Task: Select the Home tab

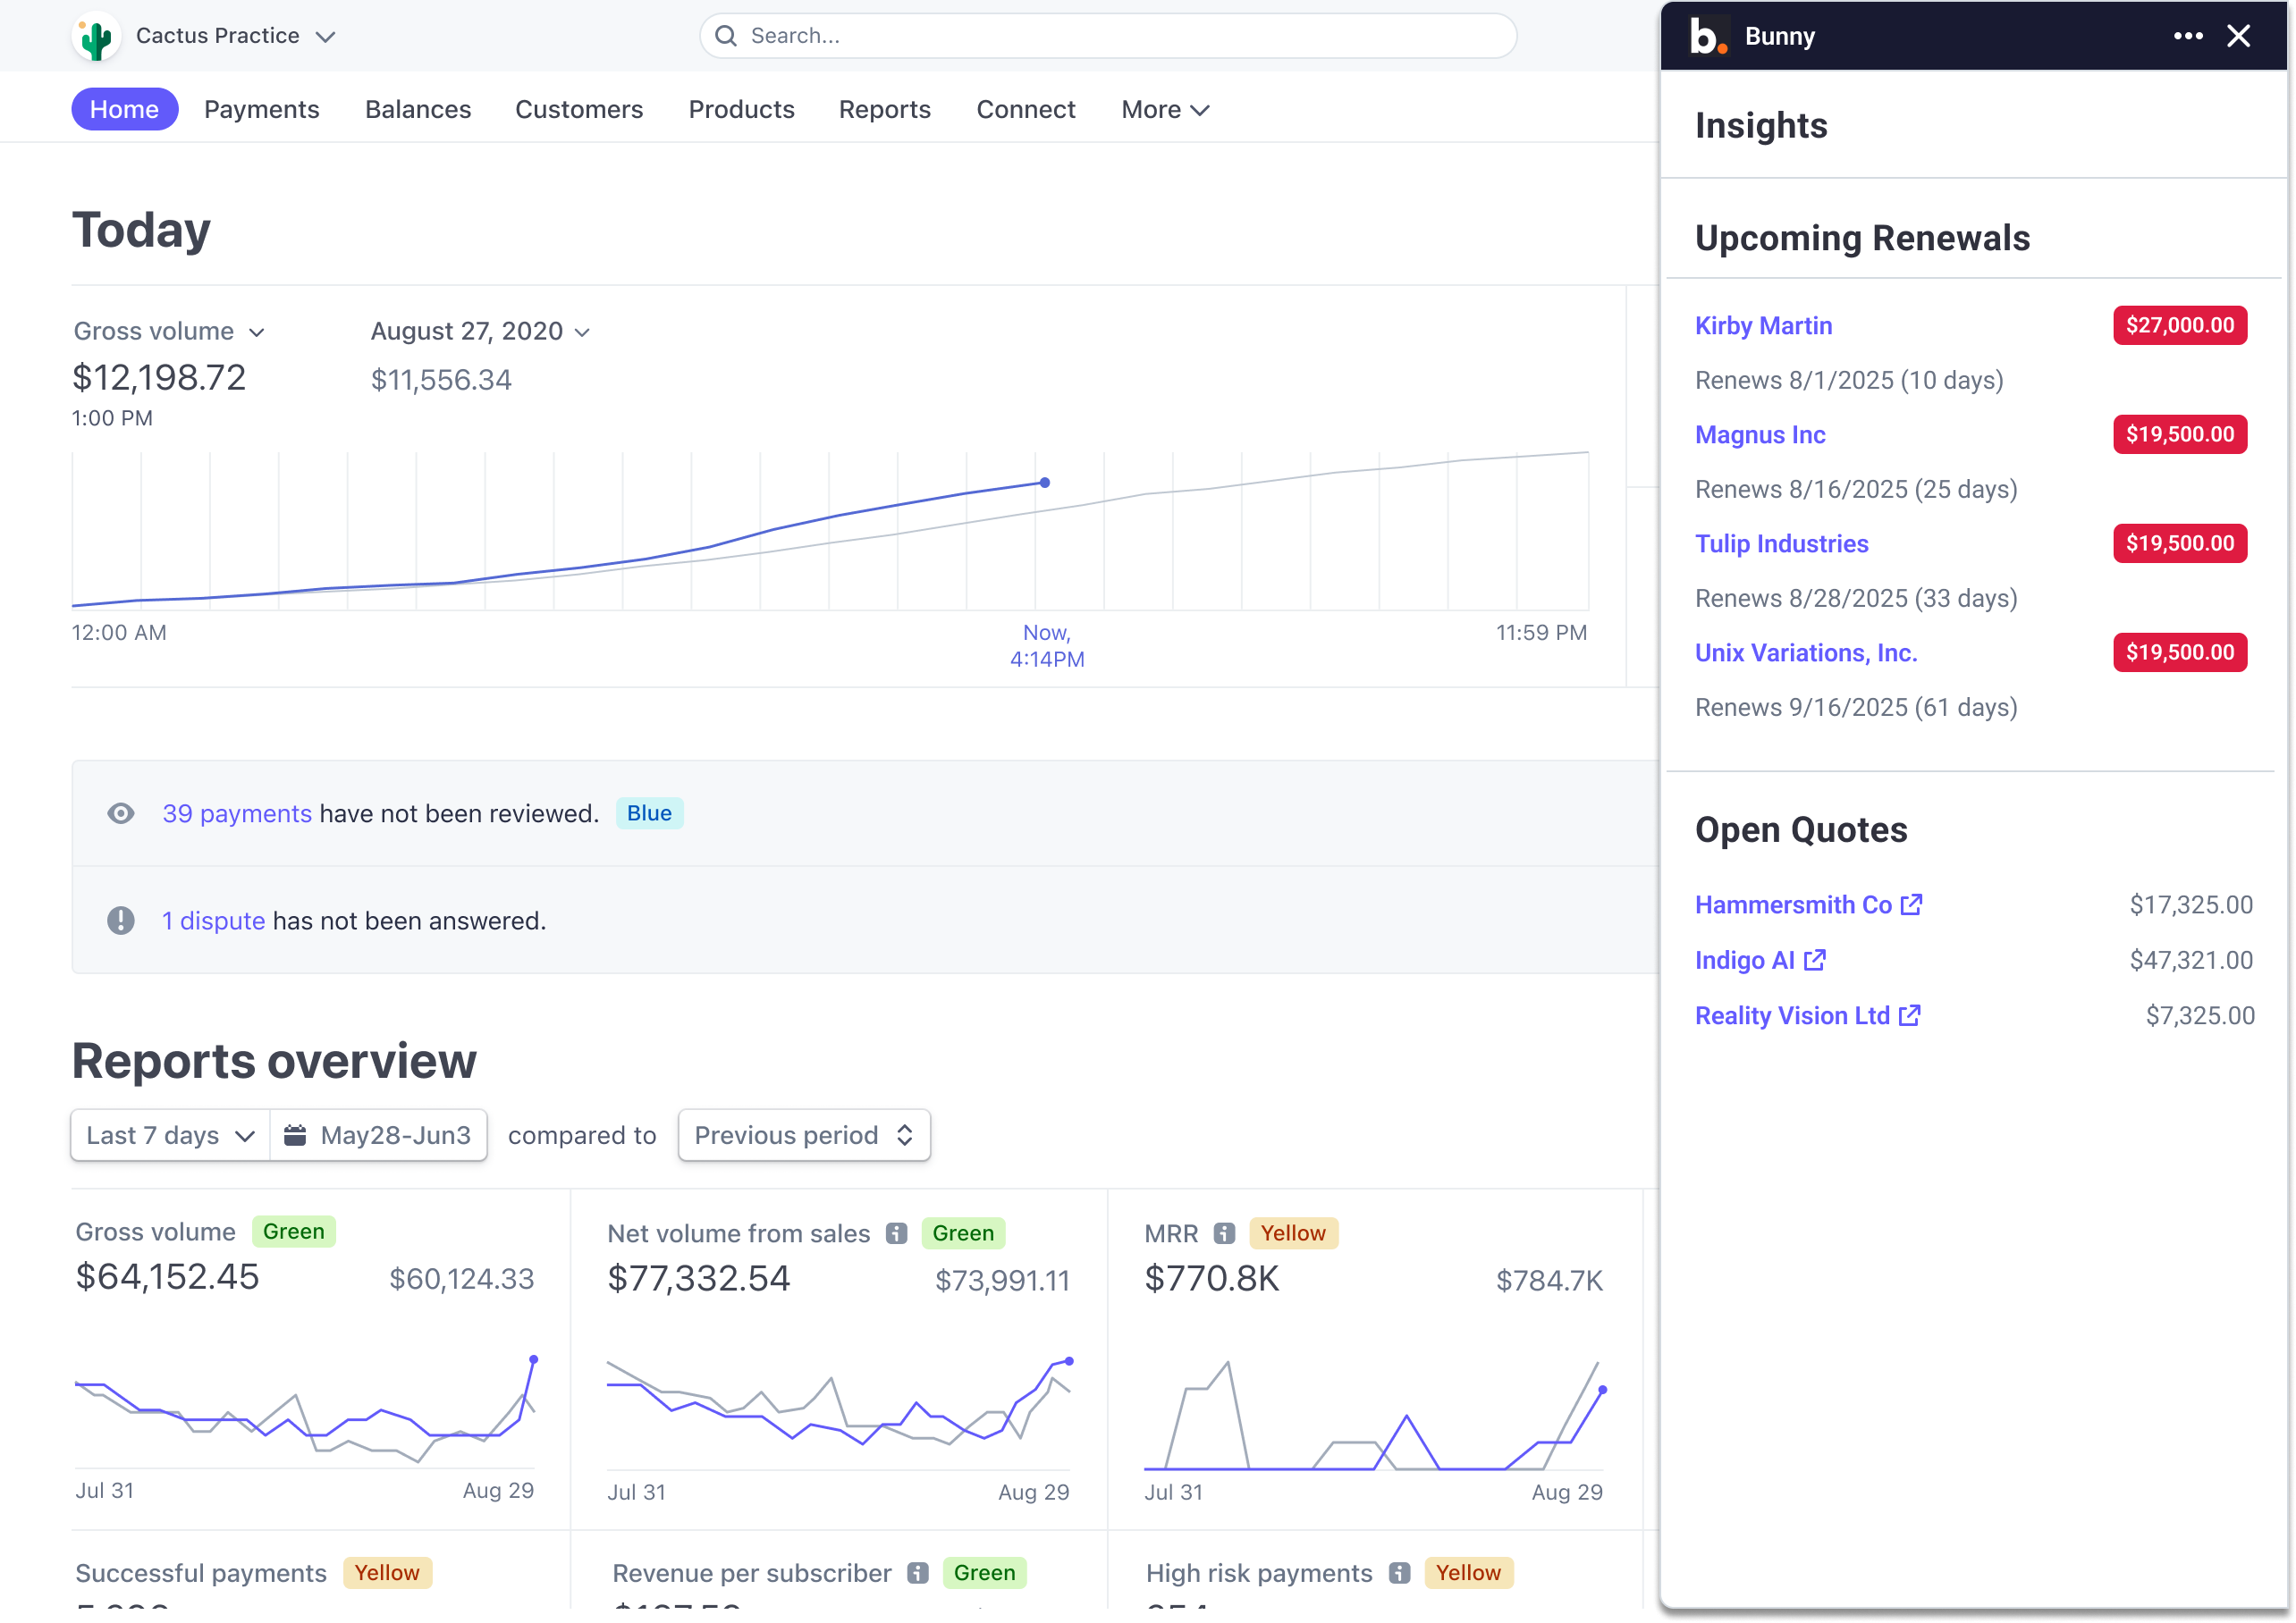Action: pyautogui.click(x=124, y=109)
